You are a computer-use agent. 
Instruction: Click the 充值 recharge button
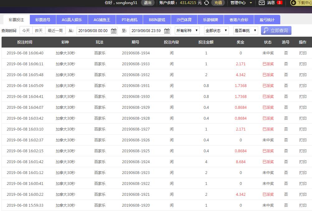(x=218, y=3)
